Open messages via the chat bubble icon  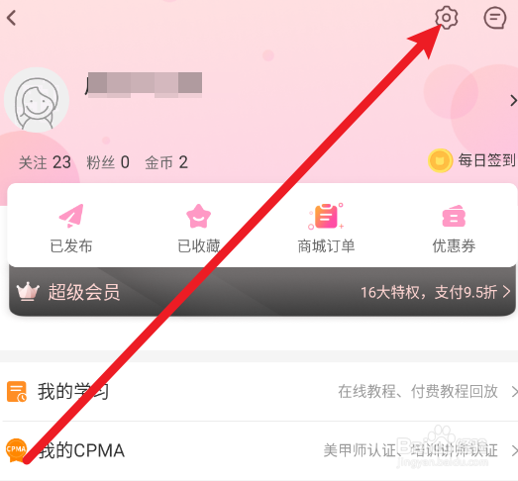point(495,18)
